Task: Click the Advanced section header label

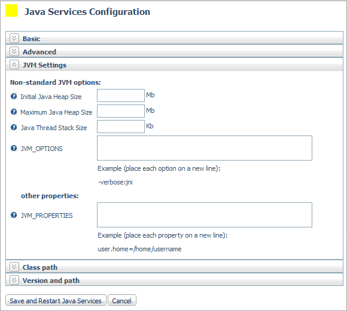Action: [x=39, y=52]
